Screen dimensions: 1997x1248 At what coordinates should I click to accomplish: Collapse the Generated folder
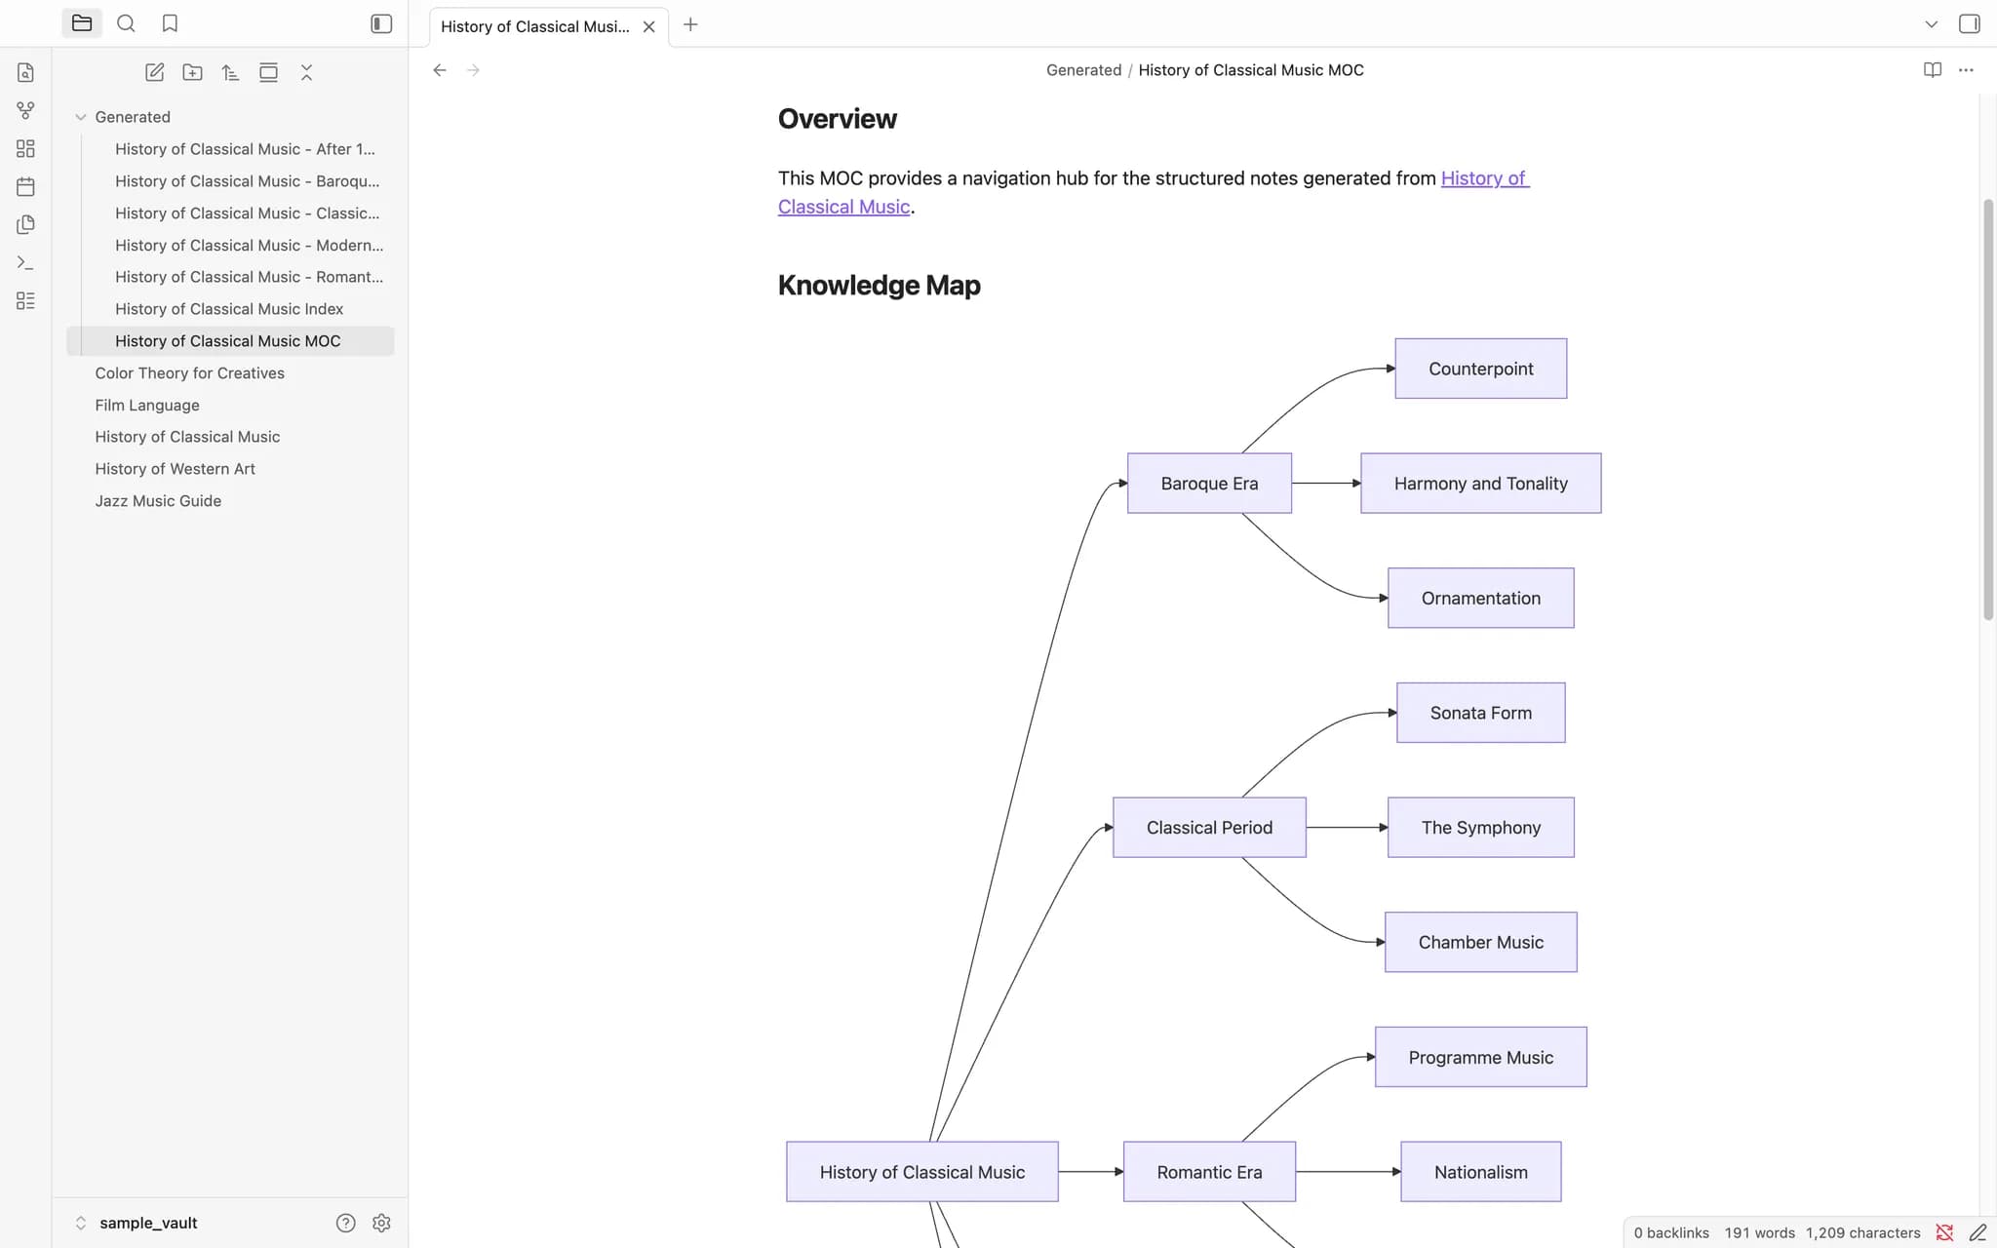(230, 117)
